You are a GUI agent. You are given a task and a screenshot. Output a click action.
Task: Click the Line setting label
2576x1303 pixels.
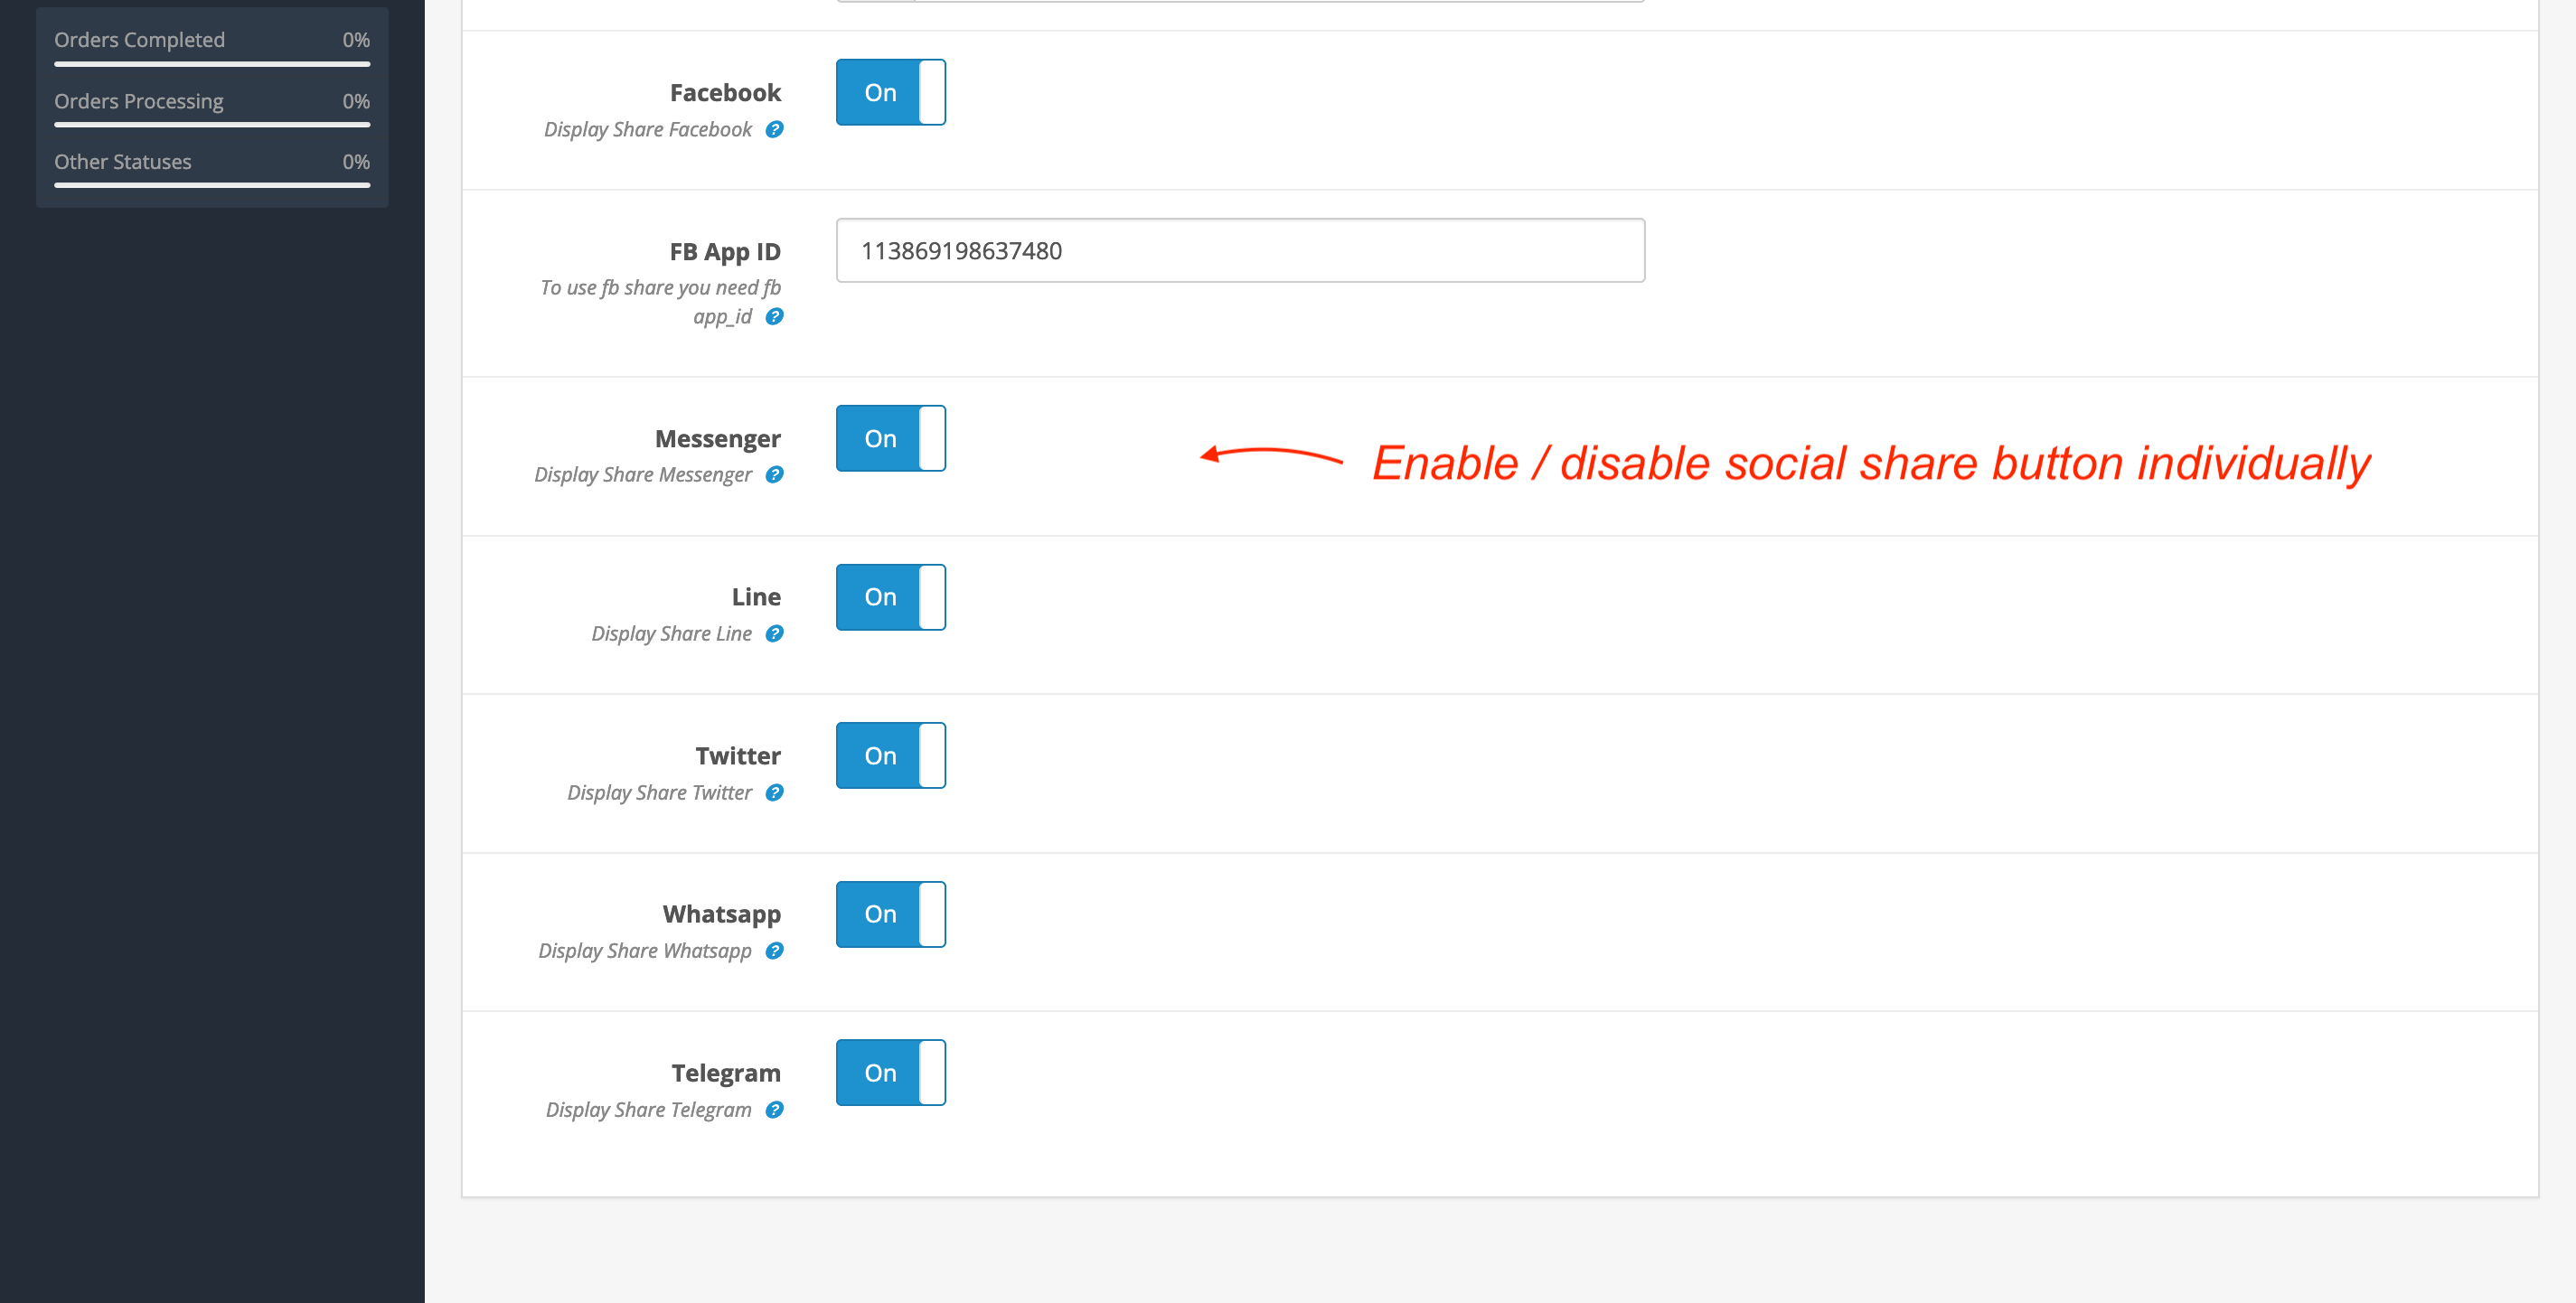coord(756,596)
